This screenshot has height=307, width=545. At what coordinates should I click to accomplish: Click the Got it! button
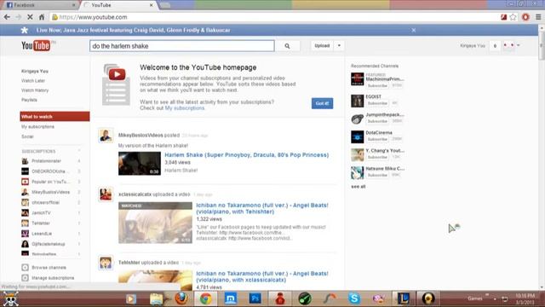pos(322,103)
